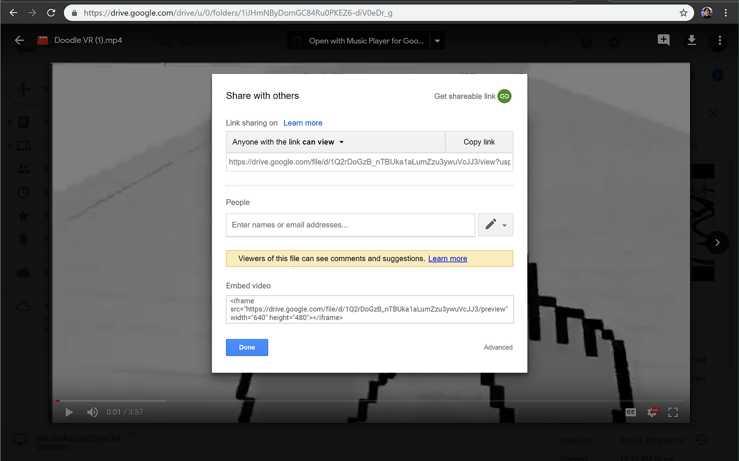Click the address bar URL
739x461 pixels.
coord(238,13)
